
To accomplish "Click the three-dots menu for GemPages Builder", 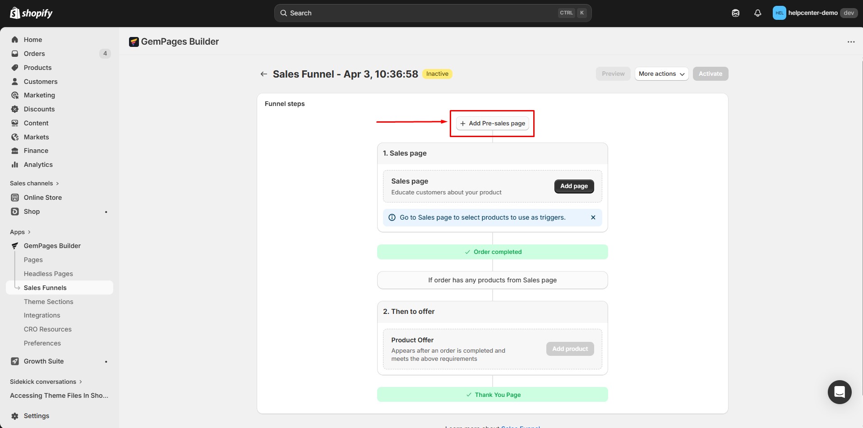I will (x=851, y=42).
